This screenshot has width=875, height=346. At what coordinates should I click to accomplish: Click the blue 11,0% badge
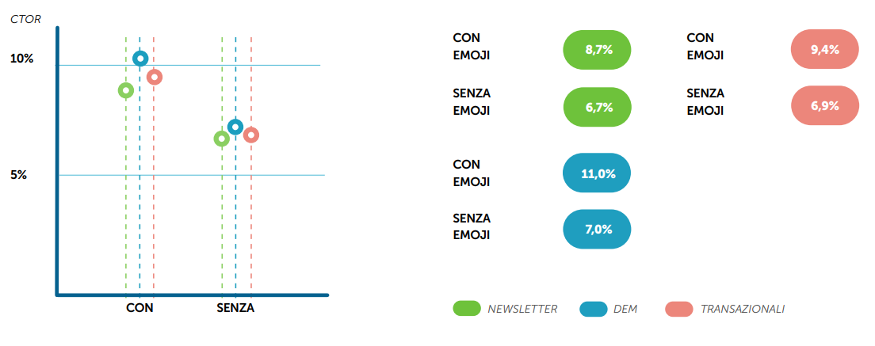[x=597, y=174]
